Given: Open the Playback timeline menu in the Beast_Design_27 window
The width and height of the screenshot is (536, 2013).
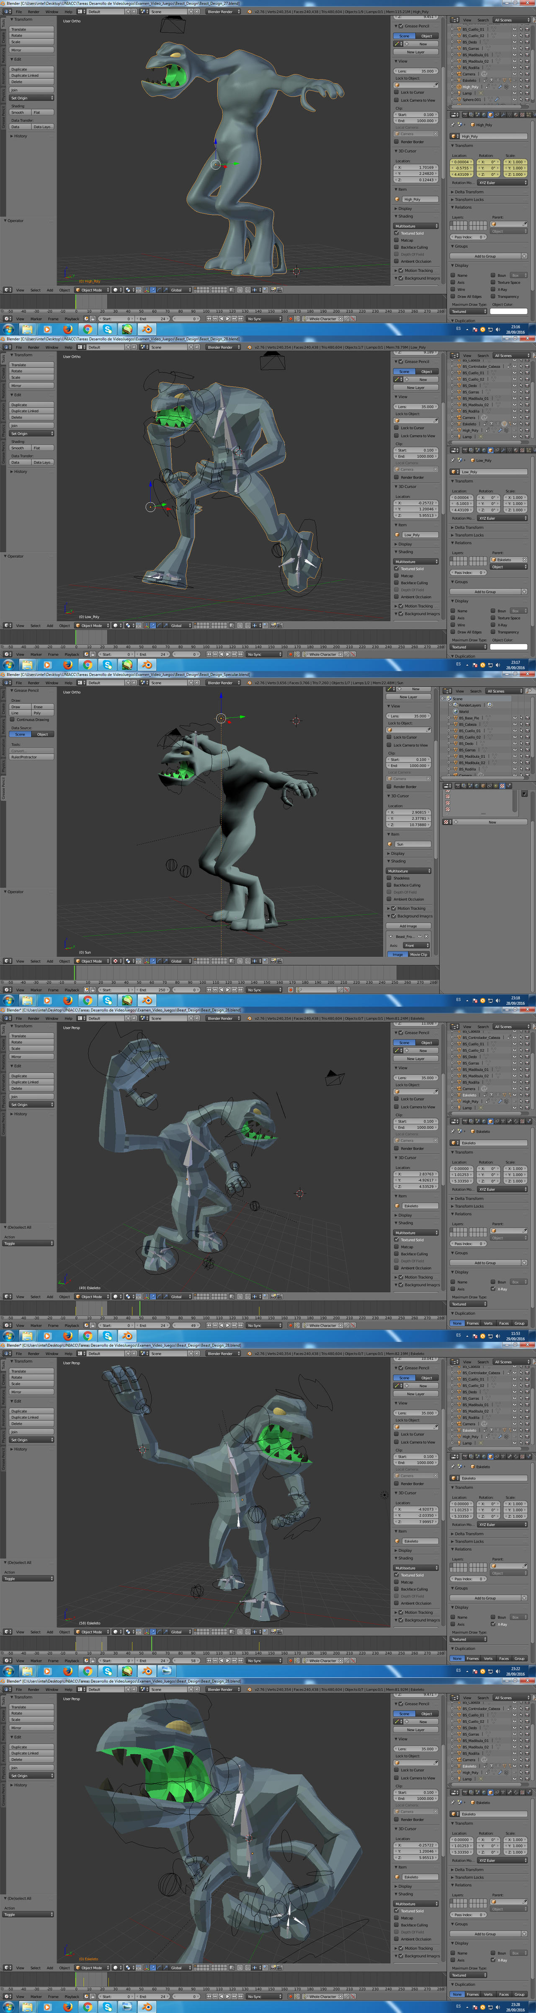Looking at the screenshot, I should tap(72, 319).
